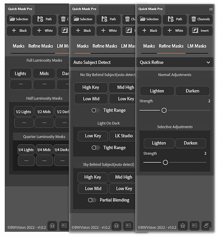Click Mid High in Sky Behind Subject section
Viewport: 218px width, 237px height.
[x=122, y=177]
